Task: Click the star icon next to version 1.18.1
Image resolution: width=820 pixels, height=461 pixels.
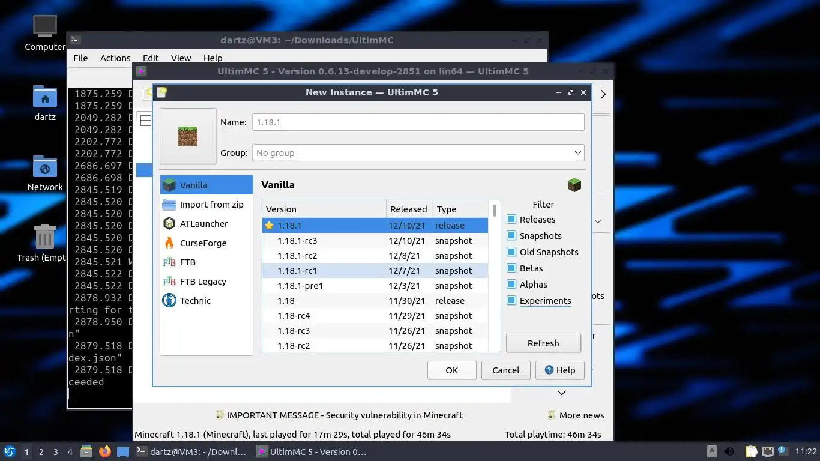Action: point(269,226)
